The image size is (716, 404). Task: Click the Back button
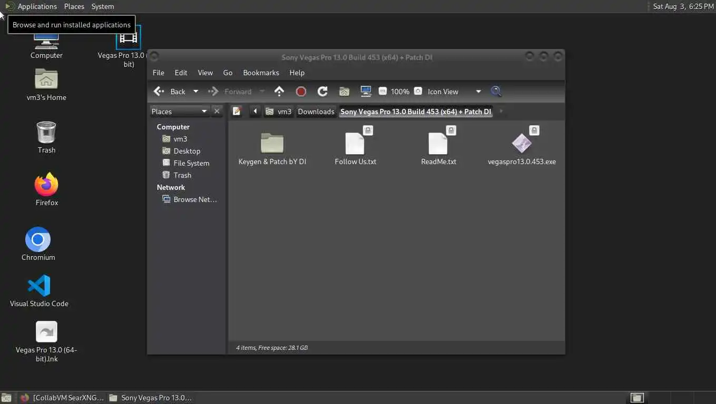(x=170, y=92)
